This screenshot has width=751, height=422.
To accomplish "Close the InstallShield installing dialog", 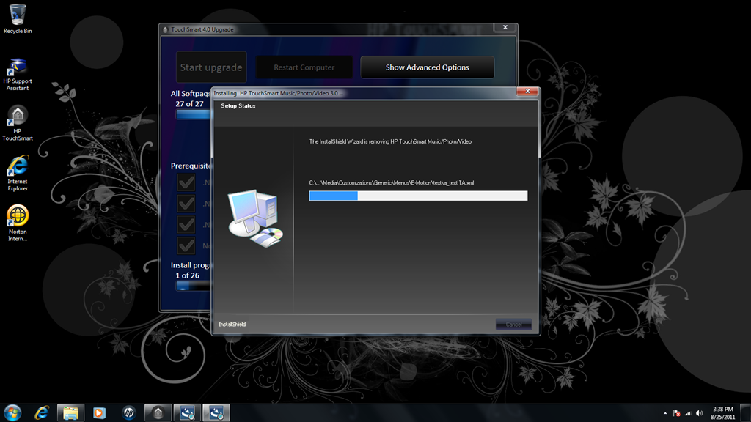I will [528, 92].
